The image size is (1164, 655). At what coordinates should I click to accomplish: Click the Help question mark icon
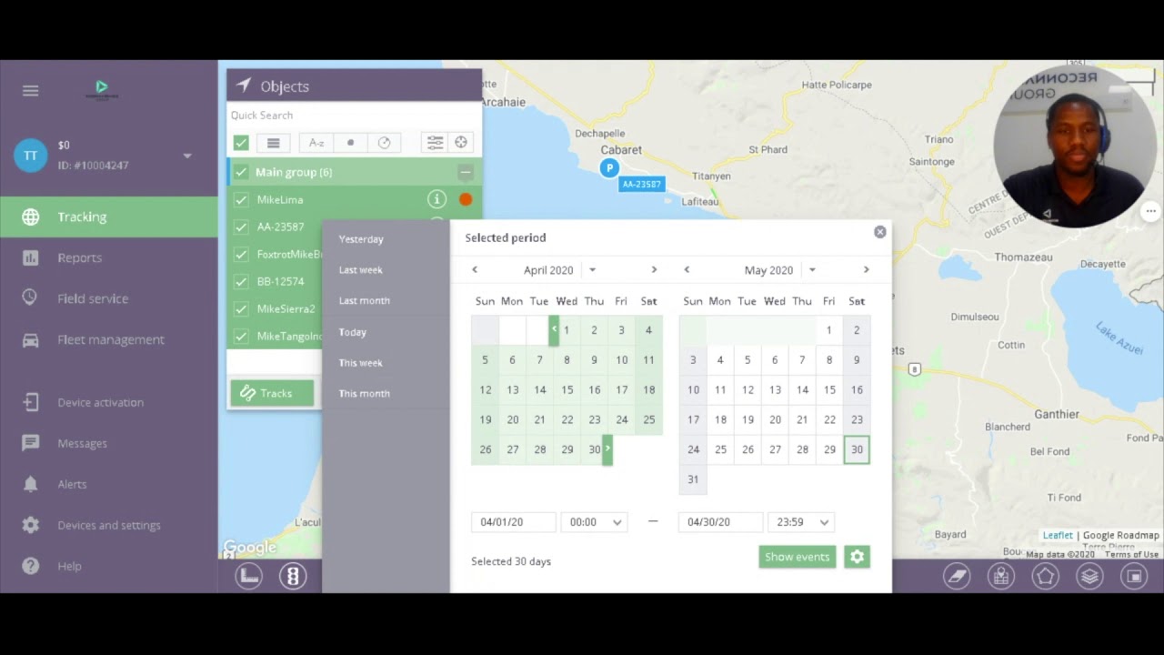click(x=30, y=566)
